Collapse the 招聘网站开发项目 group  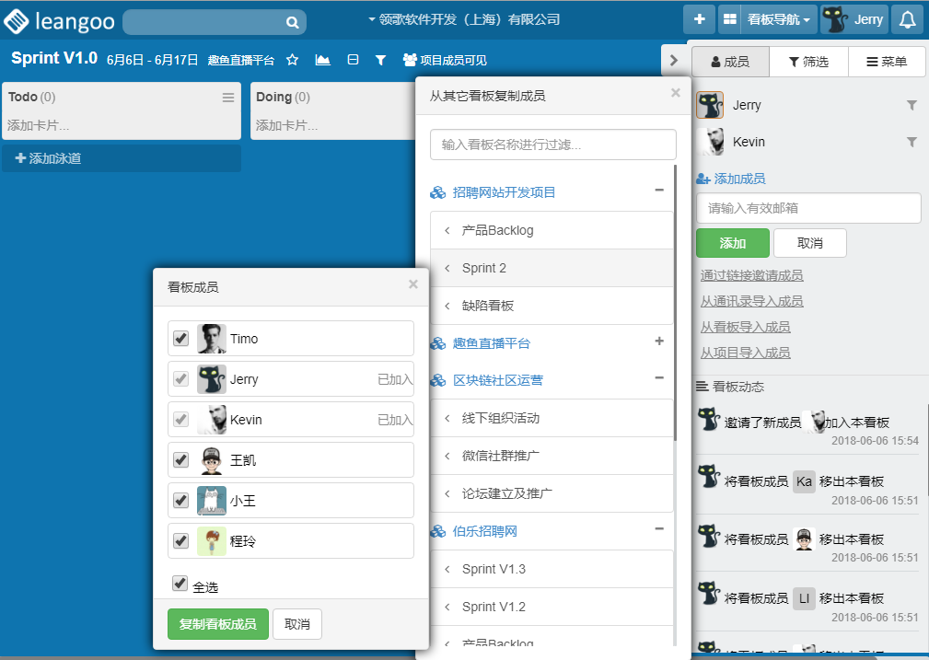pos(658,191)
